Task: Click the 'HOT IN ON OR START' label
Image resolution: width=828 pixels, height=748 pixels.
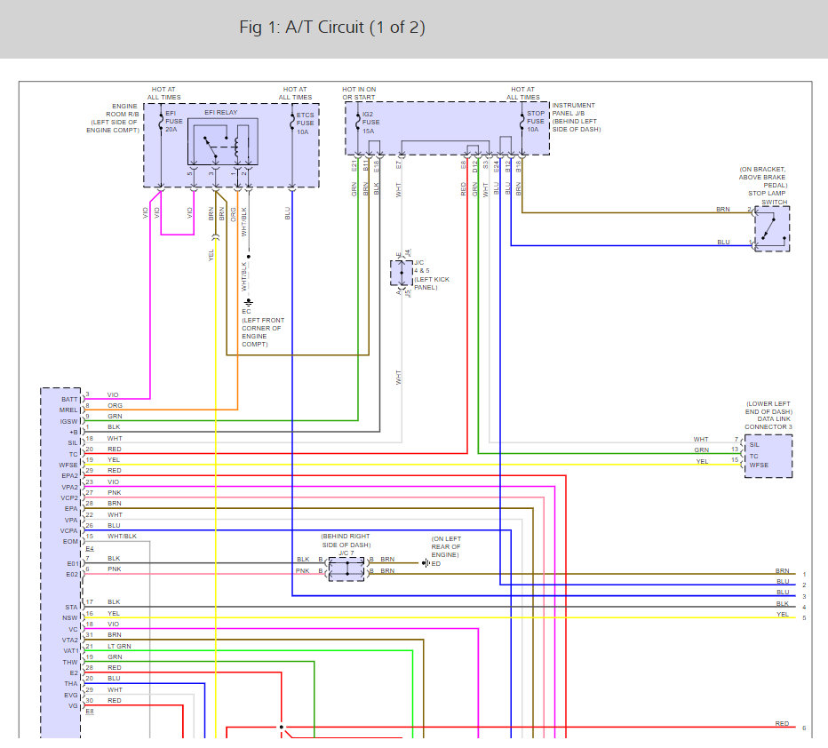Action: 359,93
